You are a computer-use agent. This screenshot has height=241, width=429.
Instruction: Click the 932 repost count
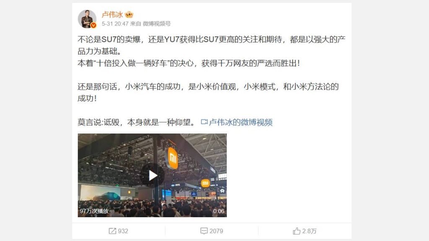click(x=123, y=231)
